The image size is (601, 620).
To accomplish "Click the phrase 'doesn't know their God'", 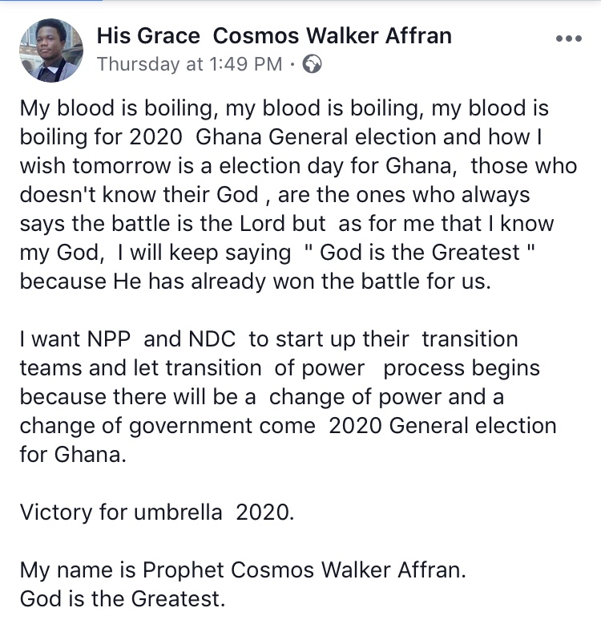I will tap(139, 195).
